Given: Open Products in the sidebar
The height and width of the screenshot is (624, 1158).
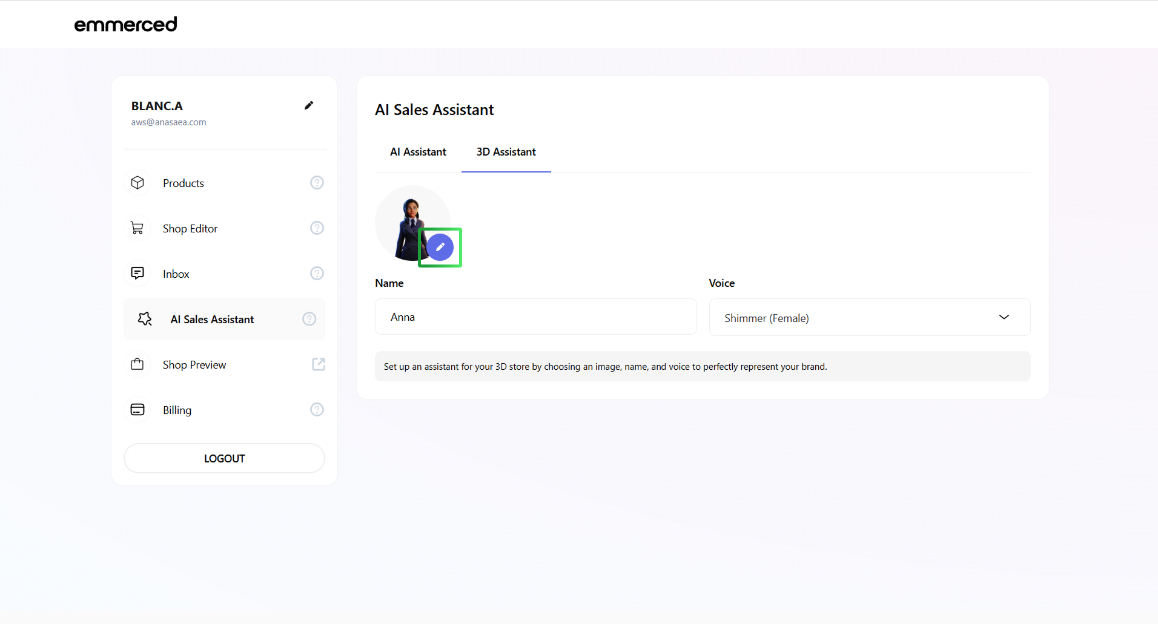Looking at the screenshot, I should click(184, 183).
